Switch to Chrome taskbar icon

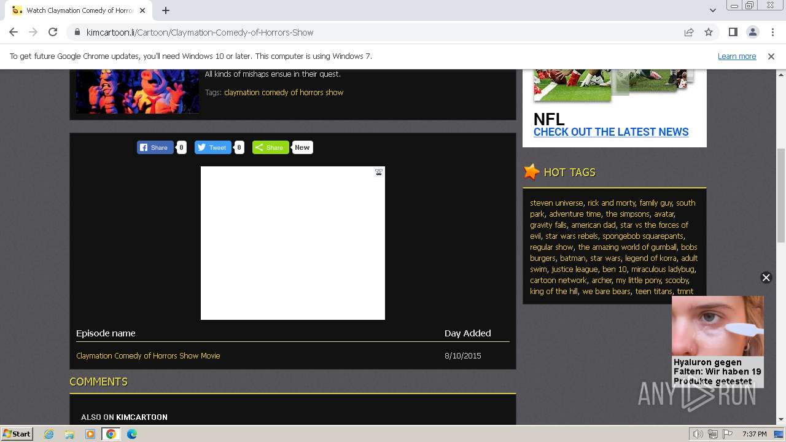(111, 434)
